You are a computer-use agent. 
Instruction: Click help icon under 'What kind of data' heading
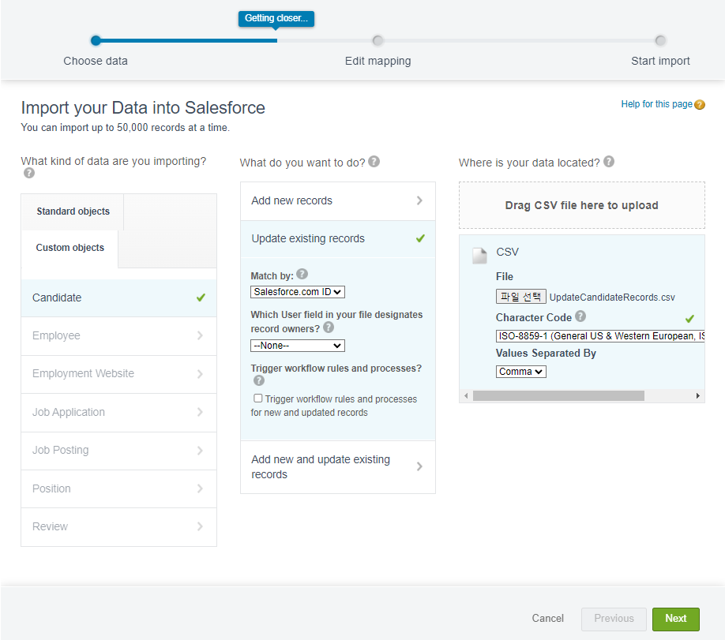coord(29,174)
